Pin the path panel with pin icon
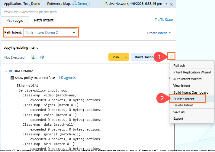 coord(166,4)
